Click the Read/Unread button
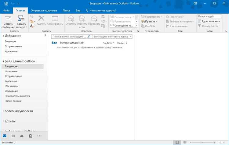The width and height of the screenshot is (229, 145). (x=175, y=17)
